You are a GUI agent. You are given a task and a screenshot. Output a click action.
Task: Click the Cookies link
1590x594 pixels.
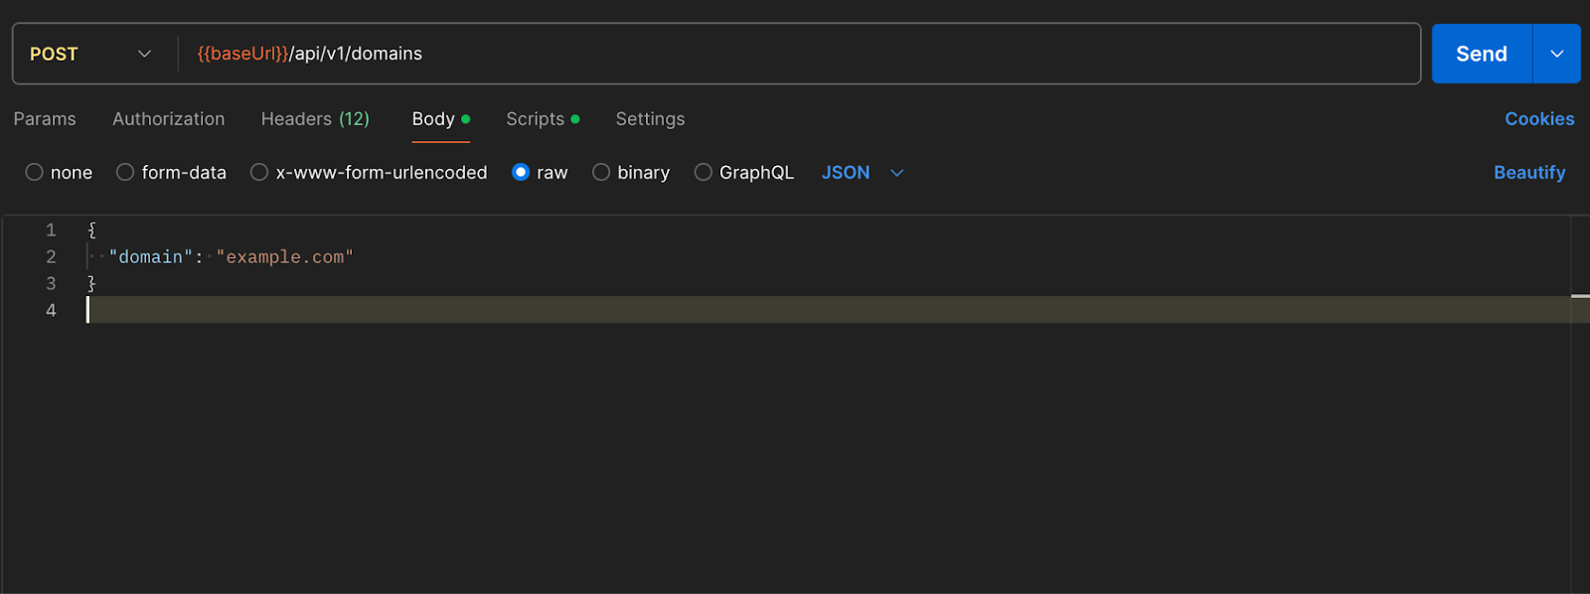point(1538,119)
